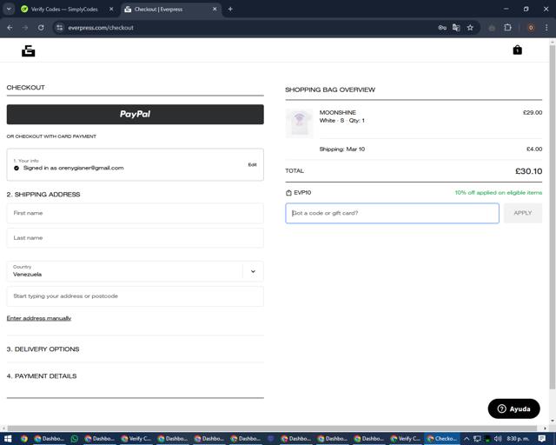Open the Country dropdown showing Venezuela

pyautogui.click(x=136, y=271)
